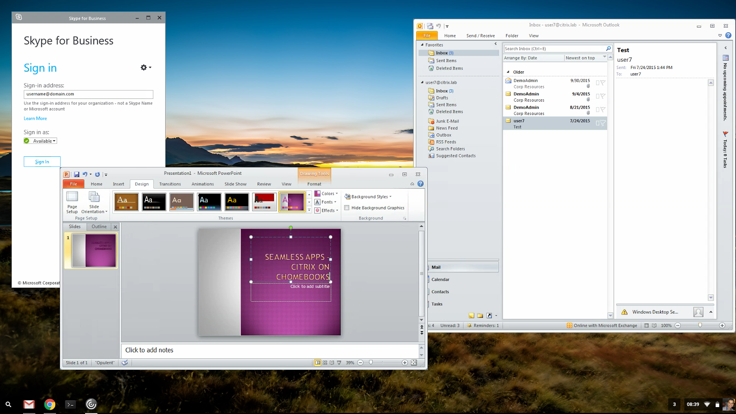Open Fonts dropdown in Themes group
736x414 pixels.
pos(326,202)
